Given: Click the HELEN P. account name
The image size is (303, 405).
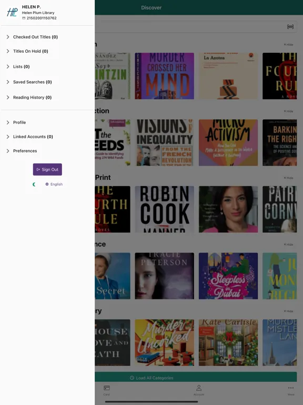Looking at the screenshot, I should [32, 7].
